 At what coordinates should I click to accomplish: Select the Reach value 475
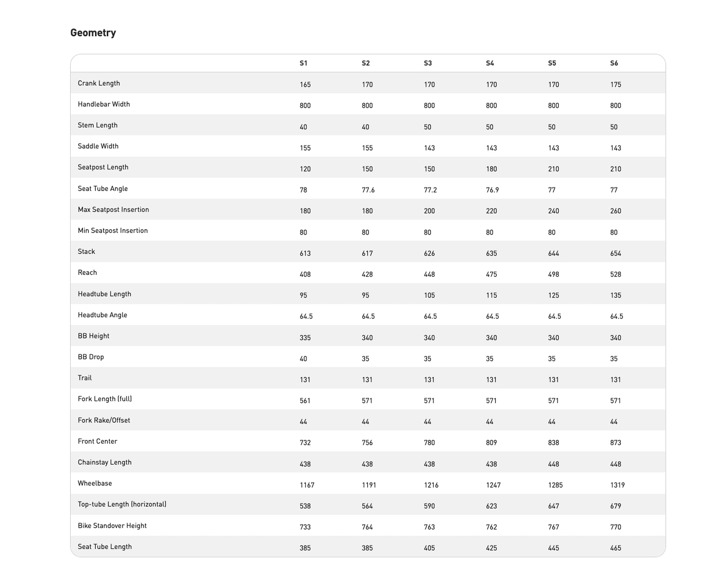(491, 274)
